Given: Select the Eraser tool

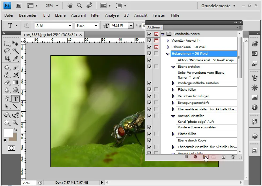Looking at the screenshot, I should (x=7, y=83).
